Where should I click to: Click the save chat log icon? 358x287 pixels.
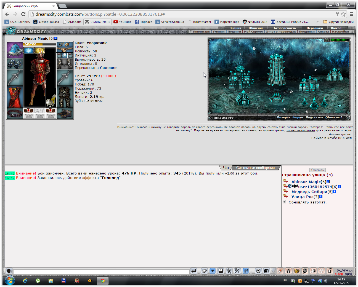[x=221, y=271]
